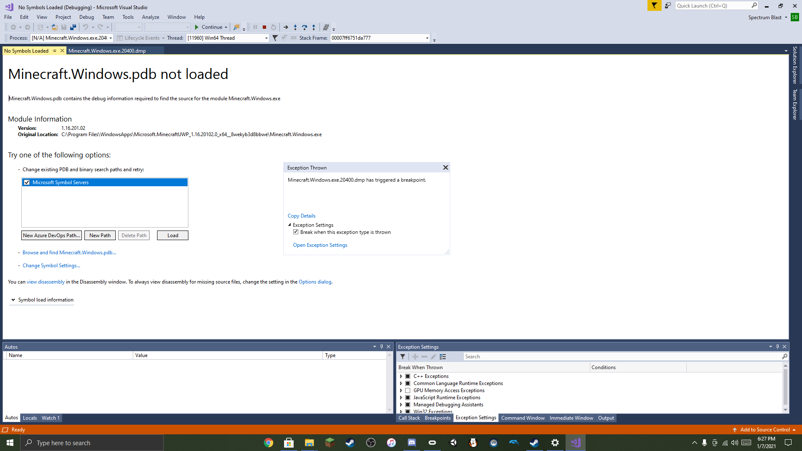The image size is (802, 451).
Task: Toggle Microsoft Symbol Servers checkbox
Action: 27,182
